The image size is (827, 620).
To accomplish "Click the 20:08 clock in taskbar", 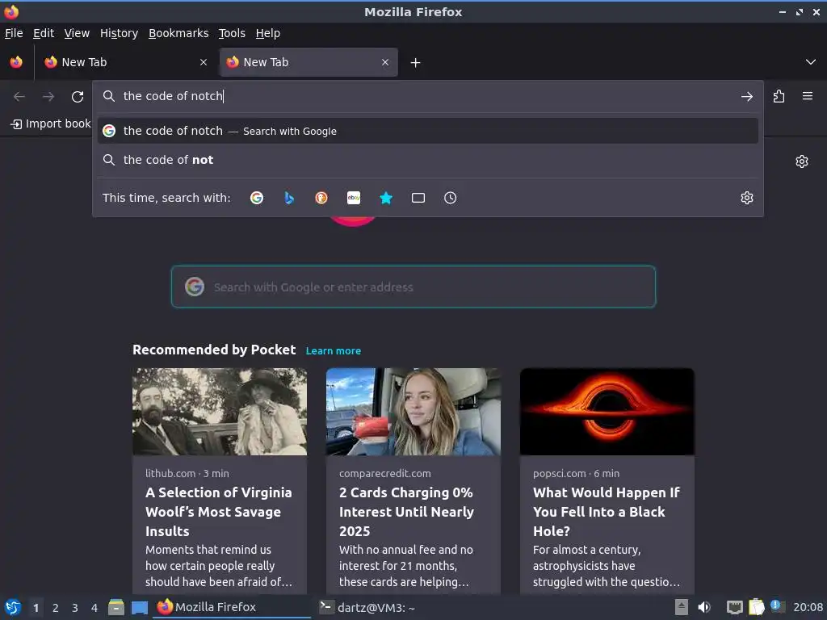I will pos(808,607).
